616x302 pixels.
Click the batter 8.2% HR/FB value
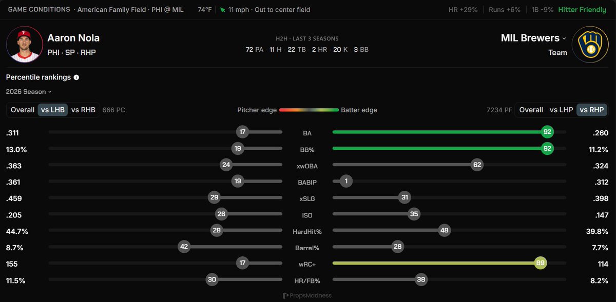click(x=599, y=280)
